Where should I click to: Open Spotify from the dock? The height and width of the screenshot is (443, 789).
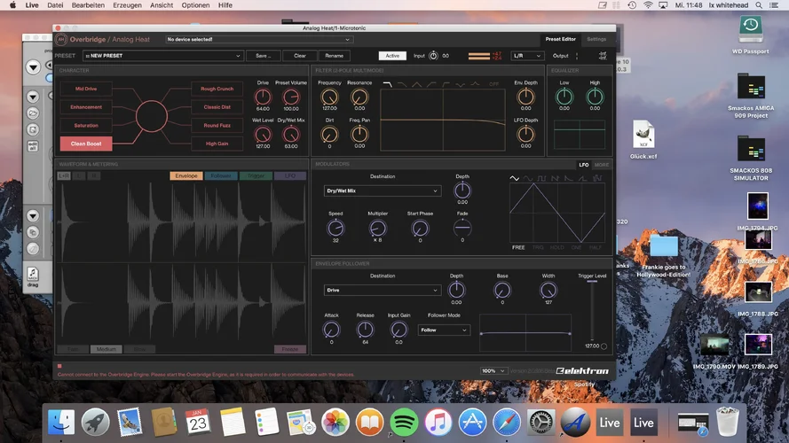tap(405, 422)
